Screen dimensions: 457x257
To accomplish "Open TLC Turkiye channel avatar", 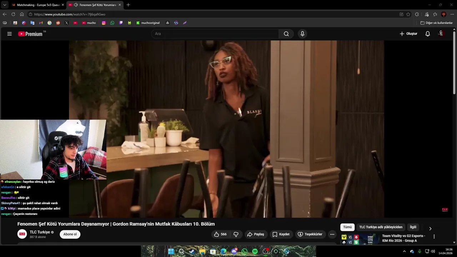I will [22, 234].
